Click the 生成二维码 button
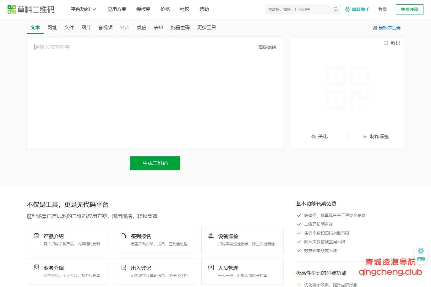The image size is (431, 287). tap(155, 163)
